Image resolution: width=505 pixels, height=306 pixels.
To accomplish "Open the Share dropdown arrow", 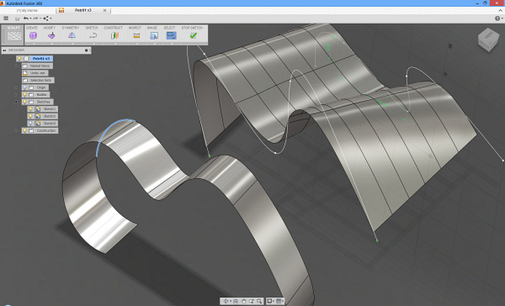I will [50, 18].
